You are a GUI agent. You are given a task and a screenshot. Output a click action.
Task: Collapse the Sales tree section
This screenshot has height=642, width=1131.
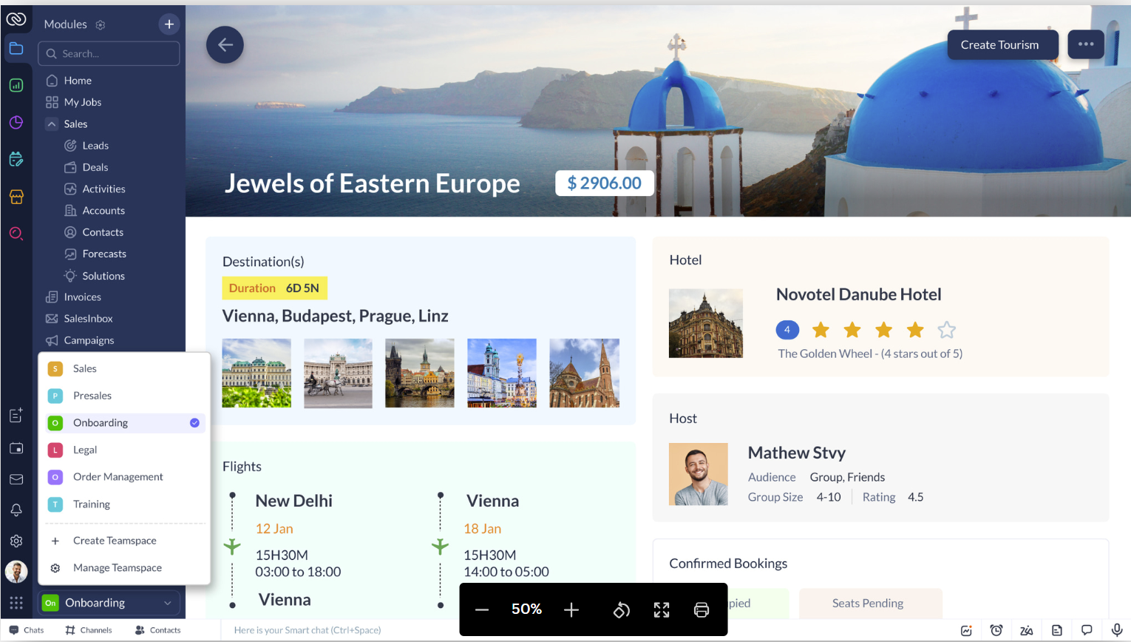52,124
